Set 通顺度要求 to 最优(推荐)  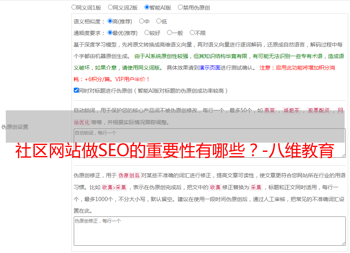(110, 33)
